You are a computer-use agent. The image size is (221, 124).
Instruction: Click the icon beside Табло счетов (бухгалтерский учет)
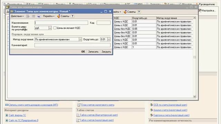tap(78, 115)
